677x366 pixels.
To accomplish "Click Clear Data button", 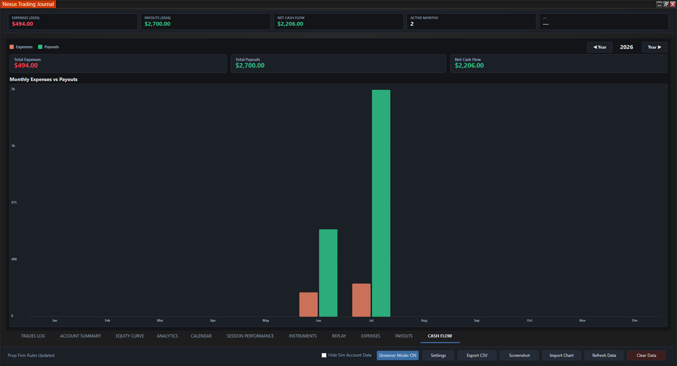I will [x=646, y=355].
